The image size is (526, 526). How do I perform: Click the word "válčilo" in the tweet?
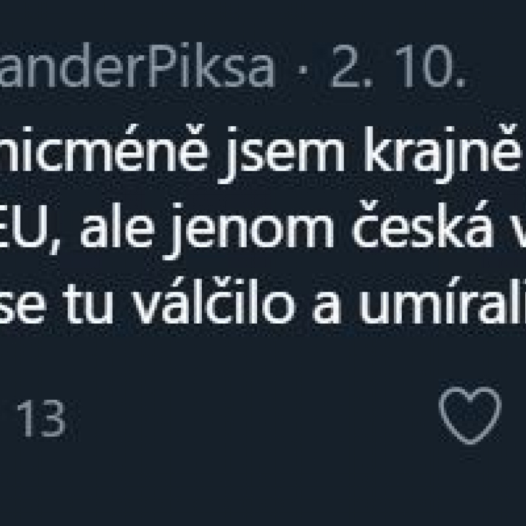point(214,301)
